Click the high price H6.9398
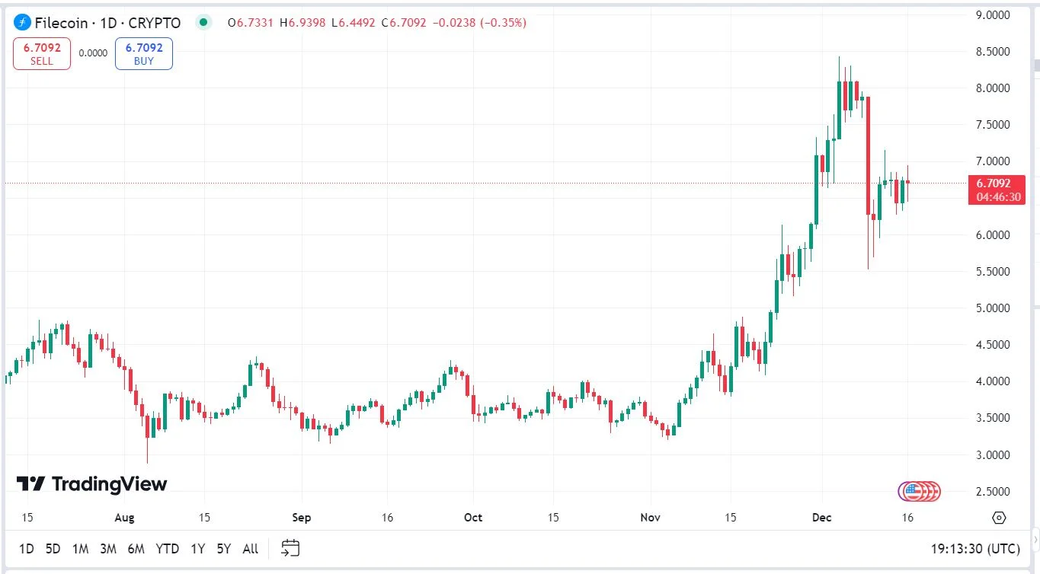This screenshot has width=1040, height=574. (303, 23)
